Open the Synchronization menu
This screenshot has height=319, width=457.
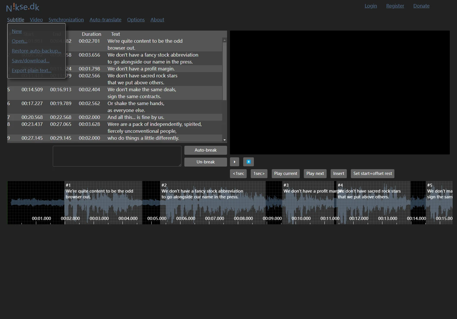[66, 20]
